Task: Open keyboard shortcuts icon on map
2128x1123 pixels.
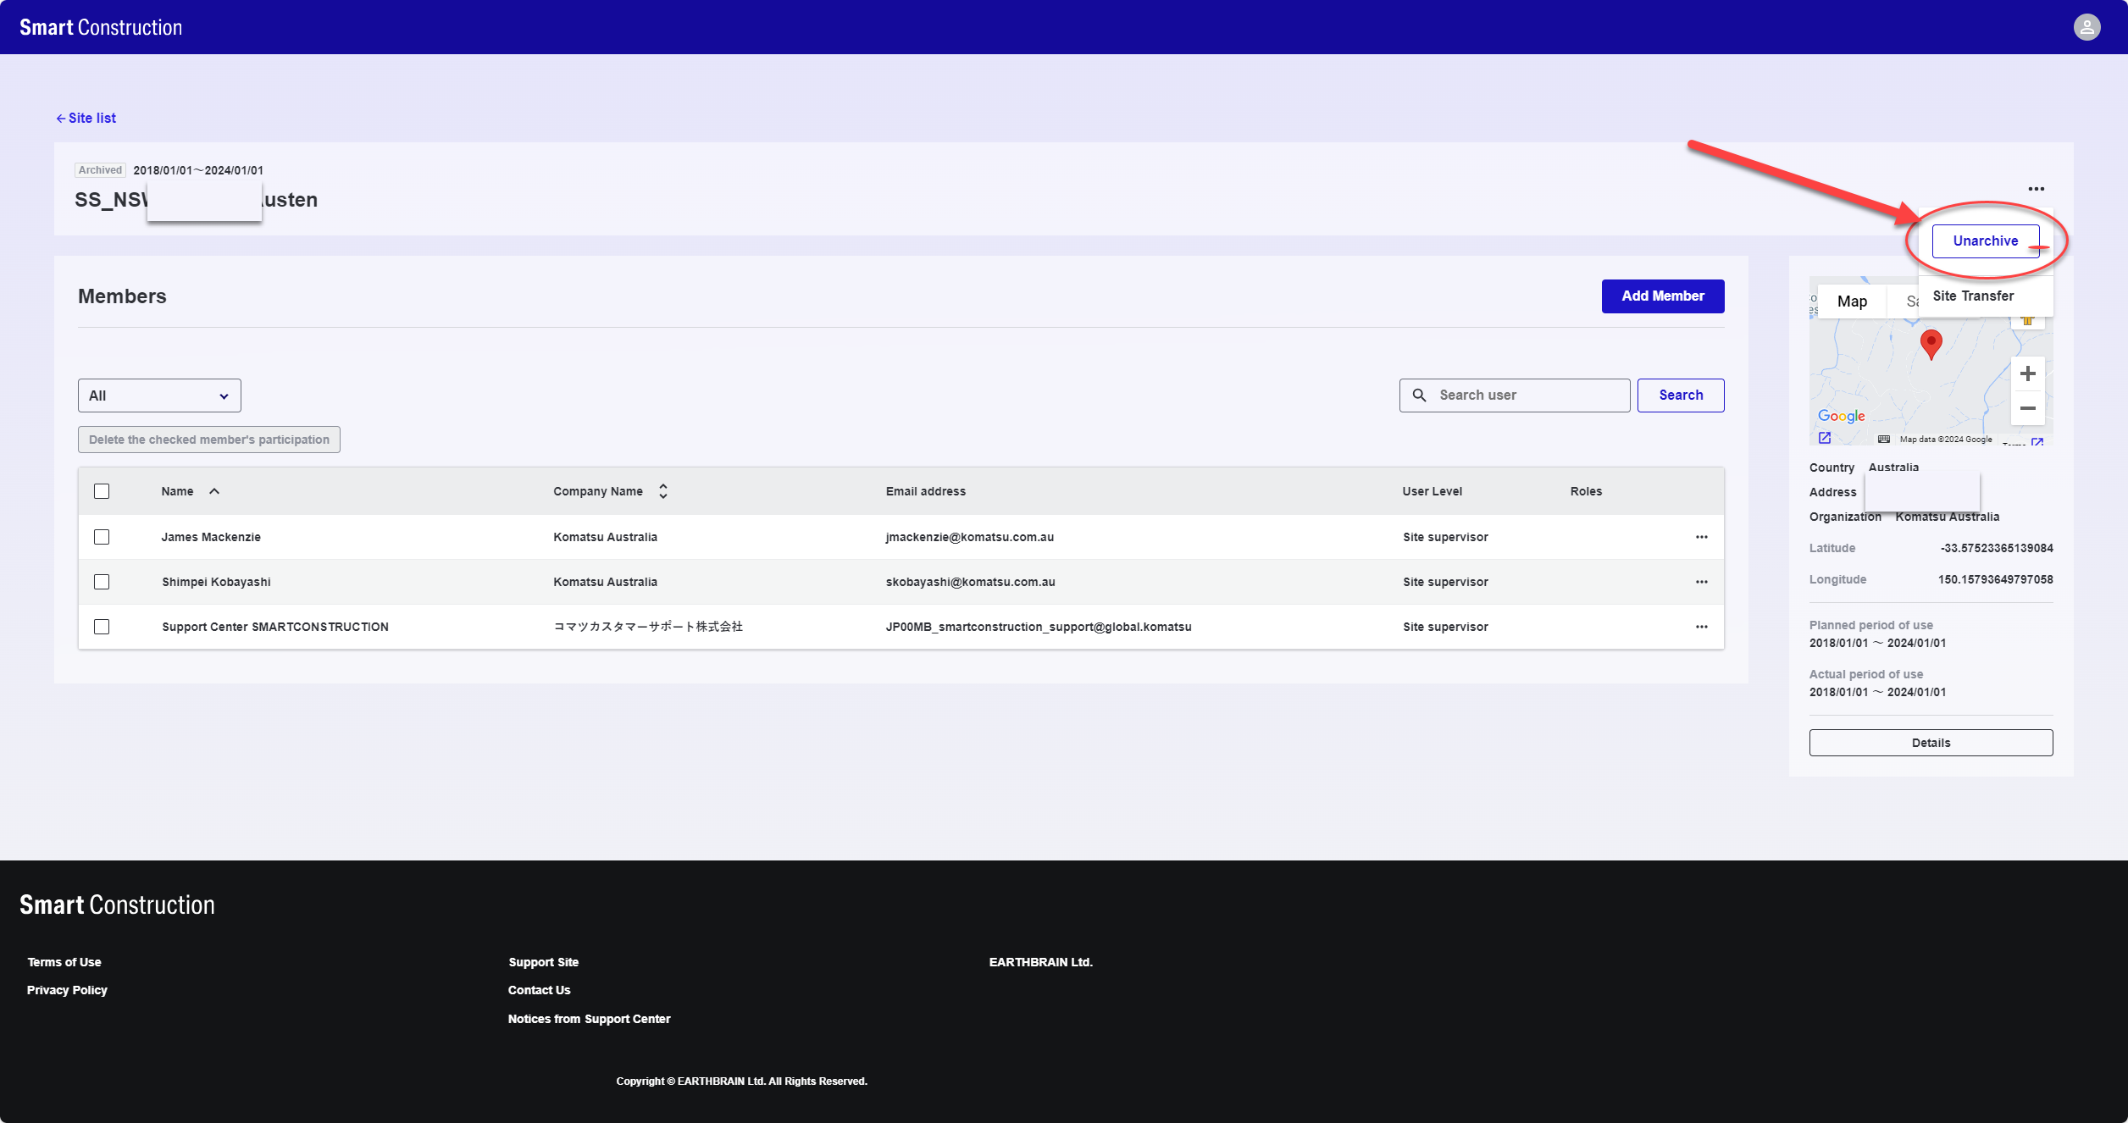Action: [x=1883, y=439]
